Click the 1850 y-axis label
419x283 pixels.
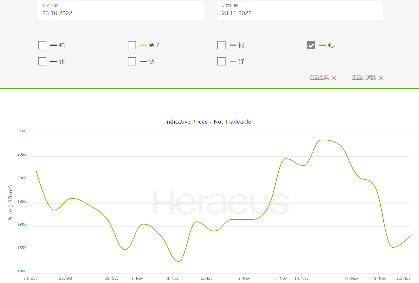point(22,248)
